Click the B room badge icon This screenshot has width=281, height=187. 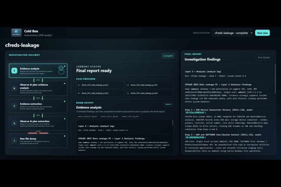click(x=14, y=88)
